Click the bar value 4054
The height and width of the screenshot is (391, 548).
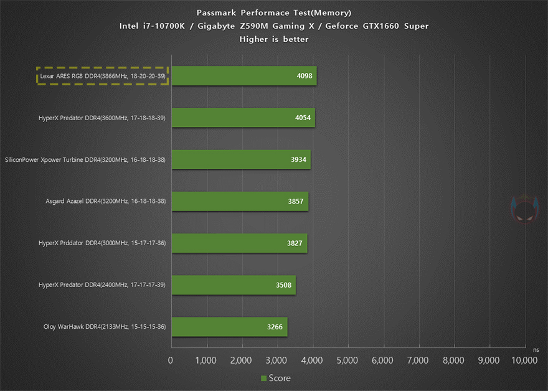pyautogui.click(x=303, y=118)
